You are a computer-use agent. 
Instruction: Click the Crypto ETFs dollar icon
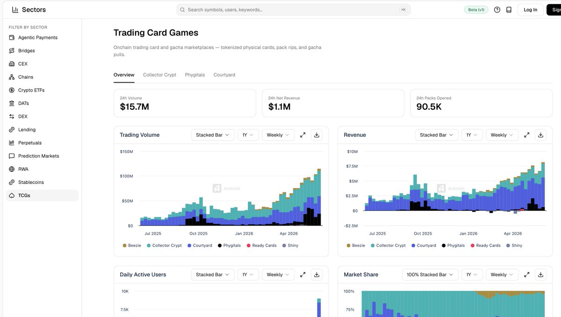(12, 90)
